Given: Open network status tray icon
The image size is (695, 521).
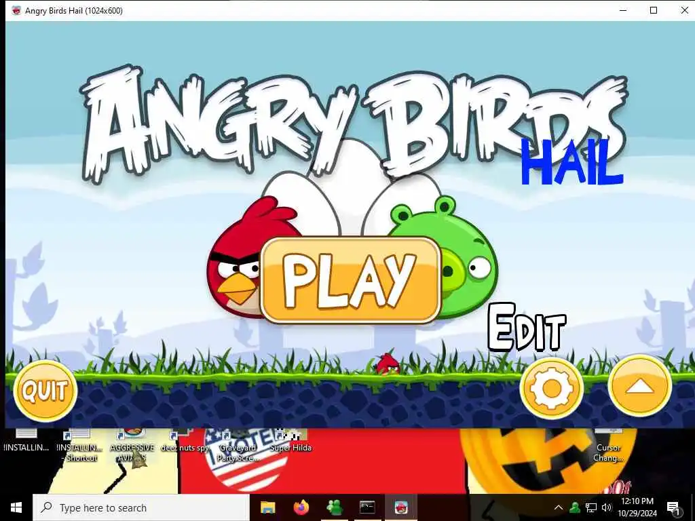Looking at the screenshot, I should (x=591, y=507).
